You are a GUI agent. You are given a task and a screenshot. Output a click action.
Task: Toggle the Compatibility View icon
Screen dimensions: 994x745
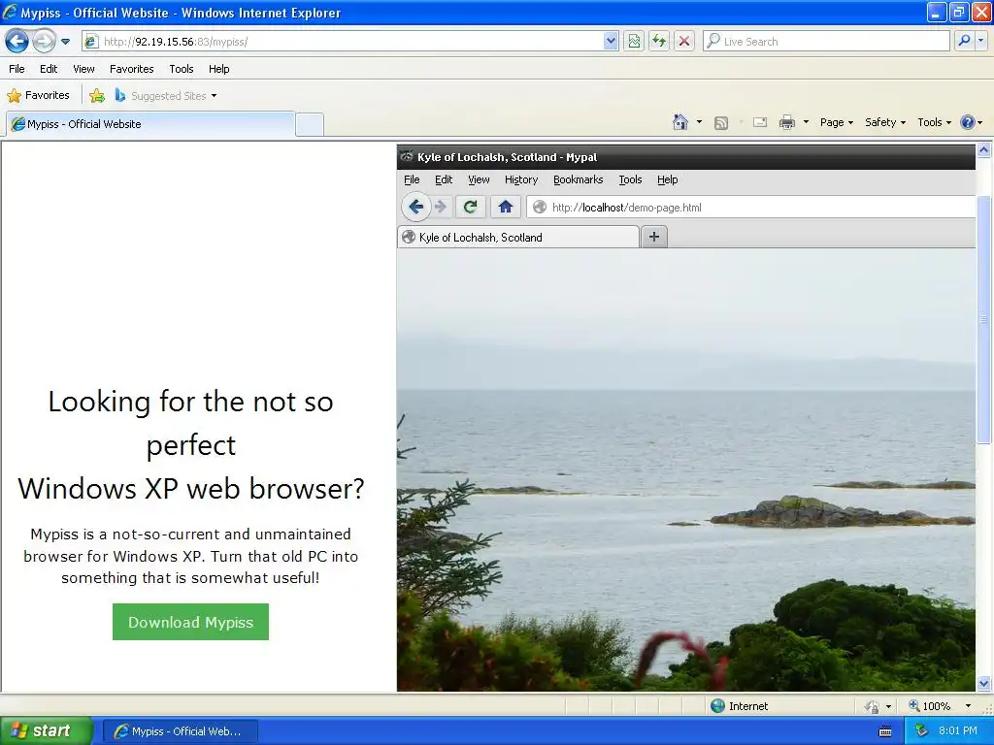pyautogui.click(x=633, y=42)
